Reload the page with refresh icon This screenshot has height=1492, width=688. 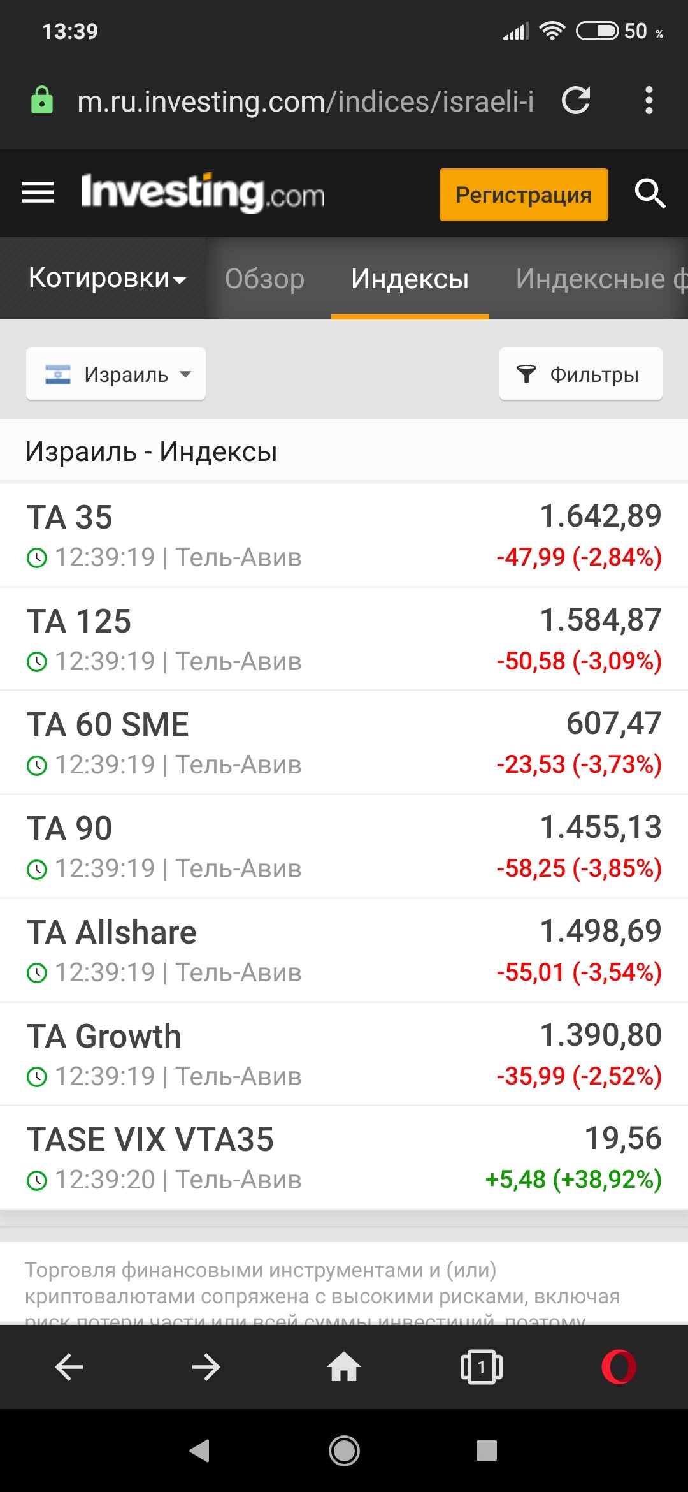pos(576,101)
